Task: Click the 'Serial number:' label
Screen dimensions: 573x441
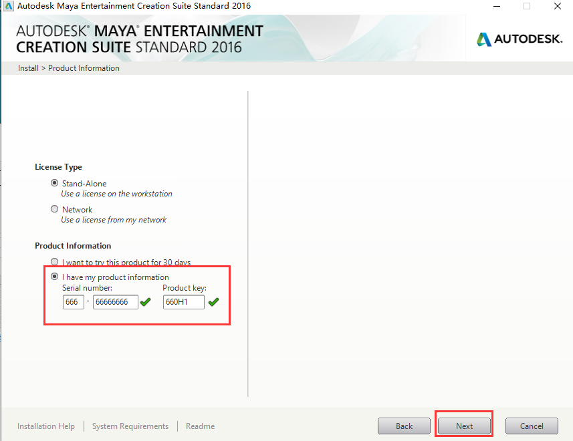Action: tap(87, 288)
